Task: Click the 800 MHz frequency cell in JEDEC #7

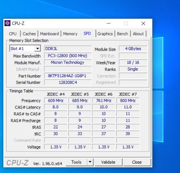Action: pyautogui.click(x=128, y=101)
